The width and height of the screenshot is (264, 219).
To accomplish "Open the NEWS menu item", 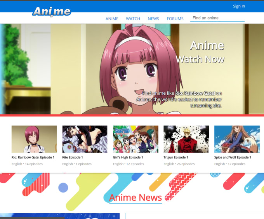I will click(x=153, y=19).
